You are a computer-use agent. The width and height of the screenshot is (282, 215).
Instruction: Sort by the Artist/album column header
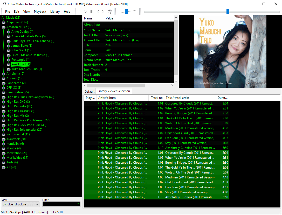(122, 98)
